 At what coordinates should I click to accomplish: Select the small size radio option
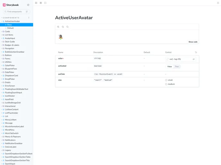166,80
